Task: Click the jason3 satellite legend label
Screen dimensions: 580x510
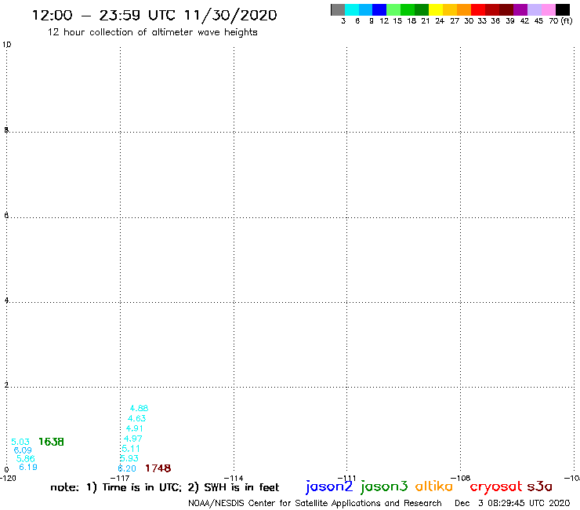Action: tap(384, 486)
